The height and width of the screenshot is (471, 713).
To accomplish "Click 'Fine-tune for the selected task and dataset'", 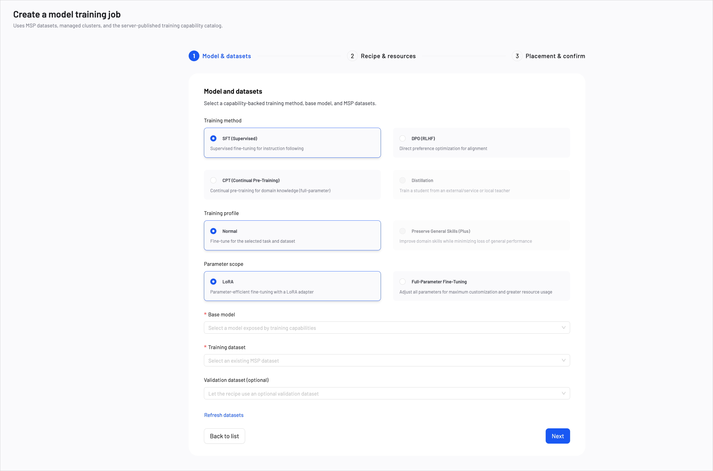I will 253,241.
